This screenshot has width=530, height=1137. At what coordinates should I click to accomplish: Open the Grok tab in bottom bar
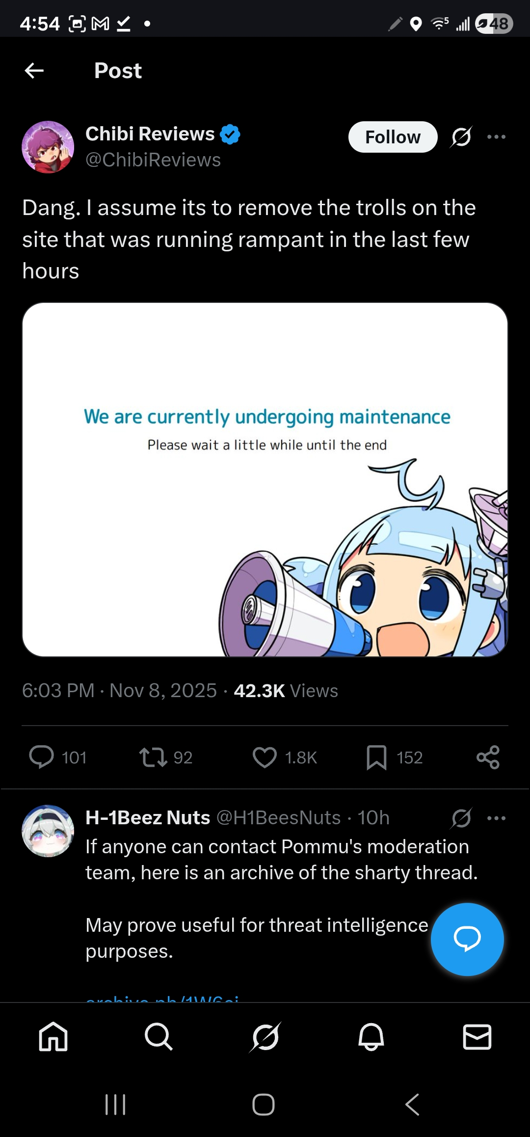(265, 1037)
